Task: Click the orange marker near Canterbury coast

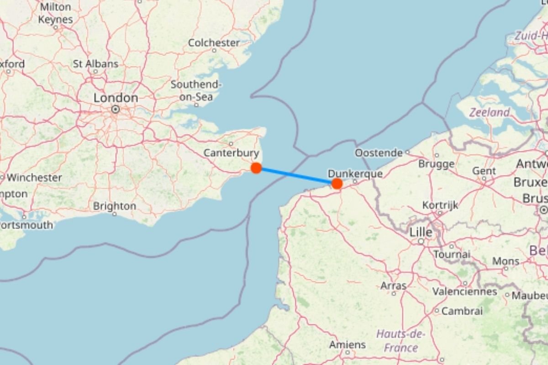Action: tap(256, 168)
